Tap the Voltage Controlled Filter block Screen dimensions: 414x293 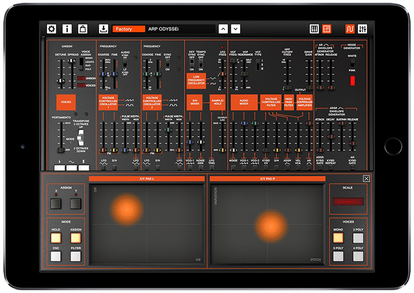271,102
